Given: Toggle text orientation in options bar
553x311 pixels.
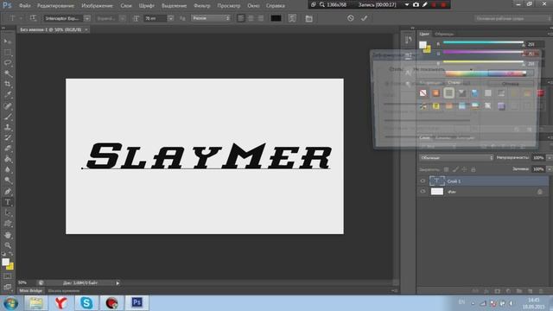Looking at the screenshot, I should [33, 18].
